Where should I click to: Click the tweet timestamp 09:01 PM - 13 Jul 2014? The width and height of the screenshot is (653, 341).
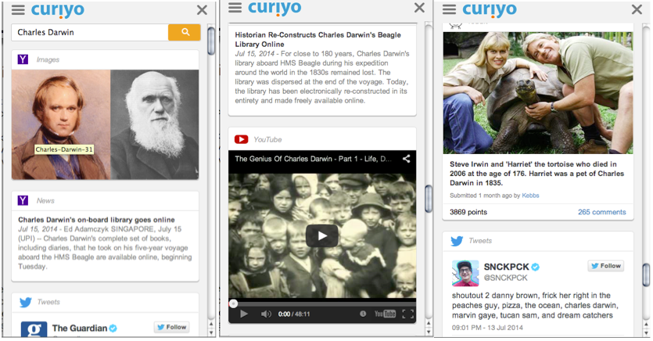click(x=487, y=328)
